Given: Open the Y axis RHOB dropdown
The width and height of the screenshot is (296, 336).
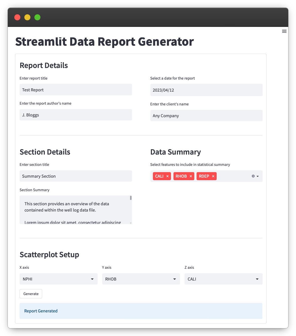Looking at the screenshot, I should 141,279.
